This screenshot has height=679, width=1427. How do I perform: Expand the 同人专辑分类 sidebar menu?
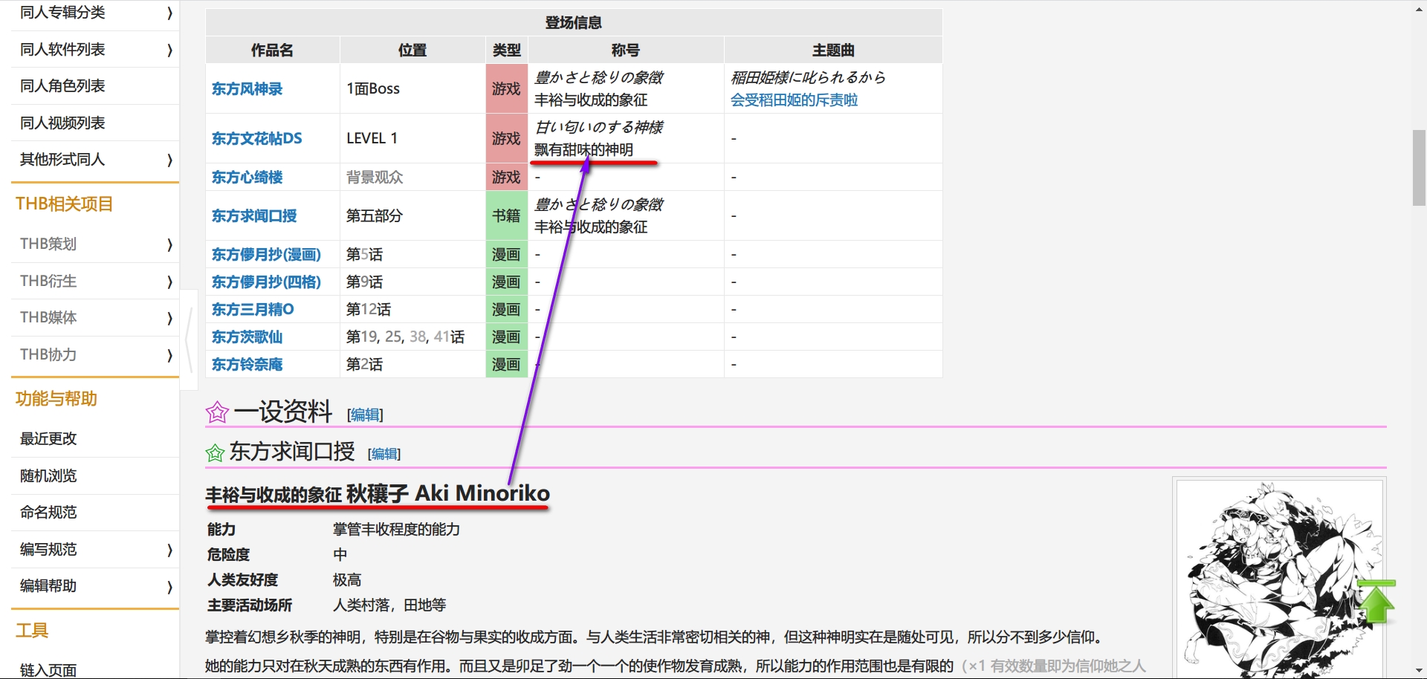pyautogui.click(x=169, y=13)
